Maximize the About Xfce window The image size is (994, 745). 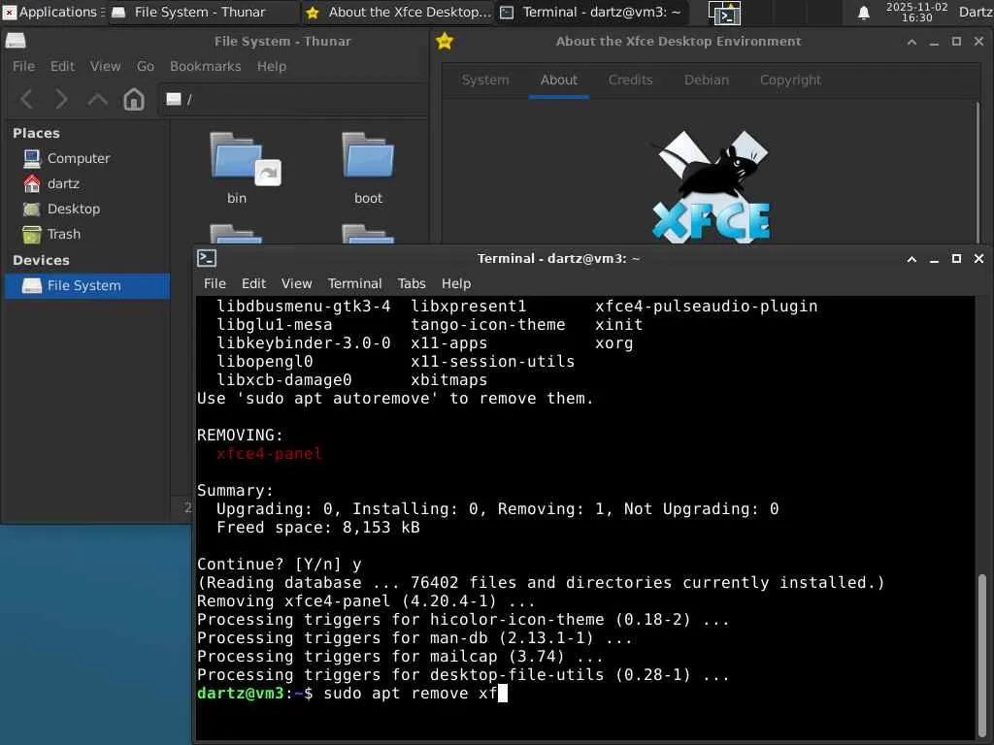click(956, 41)
